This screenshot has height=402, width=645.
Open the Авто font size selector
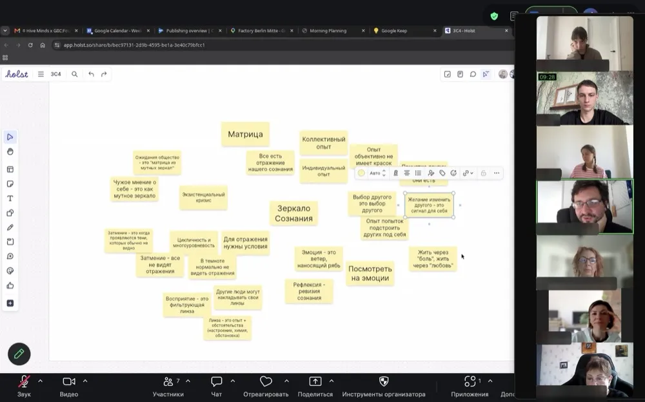click(x=377, y=173)
